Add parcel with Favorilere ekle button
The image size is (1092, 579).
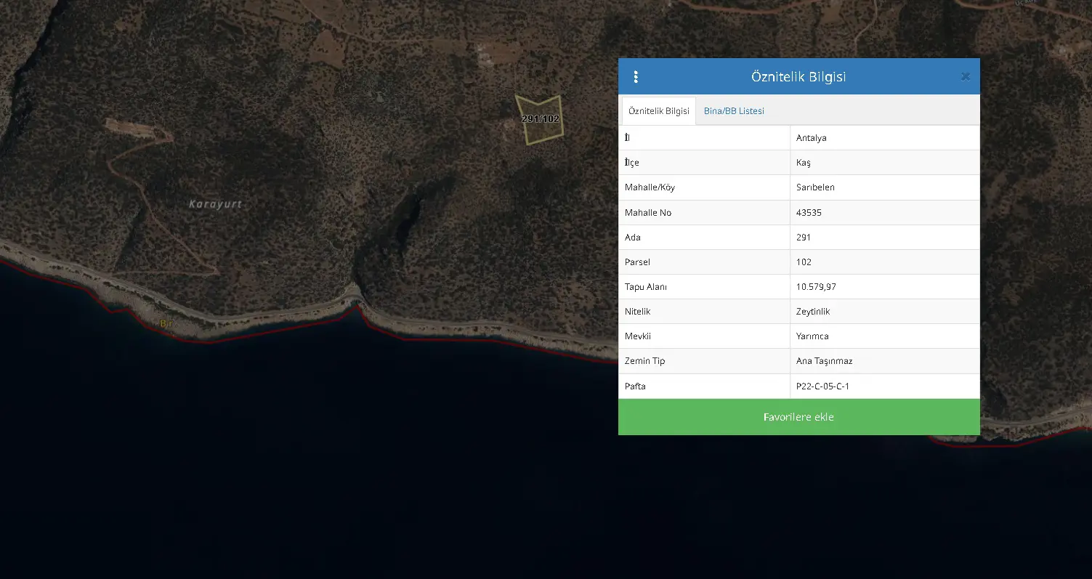click(798, 417)
